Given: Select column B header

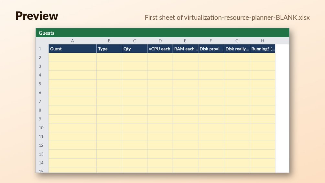Looking at the screenshot, I should click(109, 41).
